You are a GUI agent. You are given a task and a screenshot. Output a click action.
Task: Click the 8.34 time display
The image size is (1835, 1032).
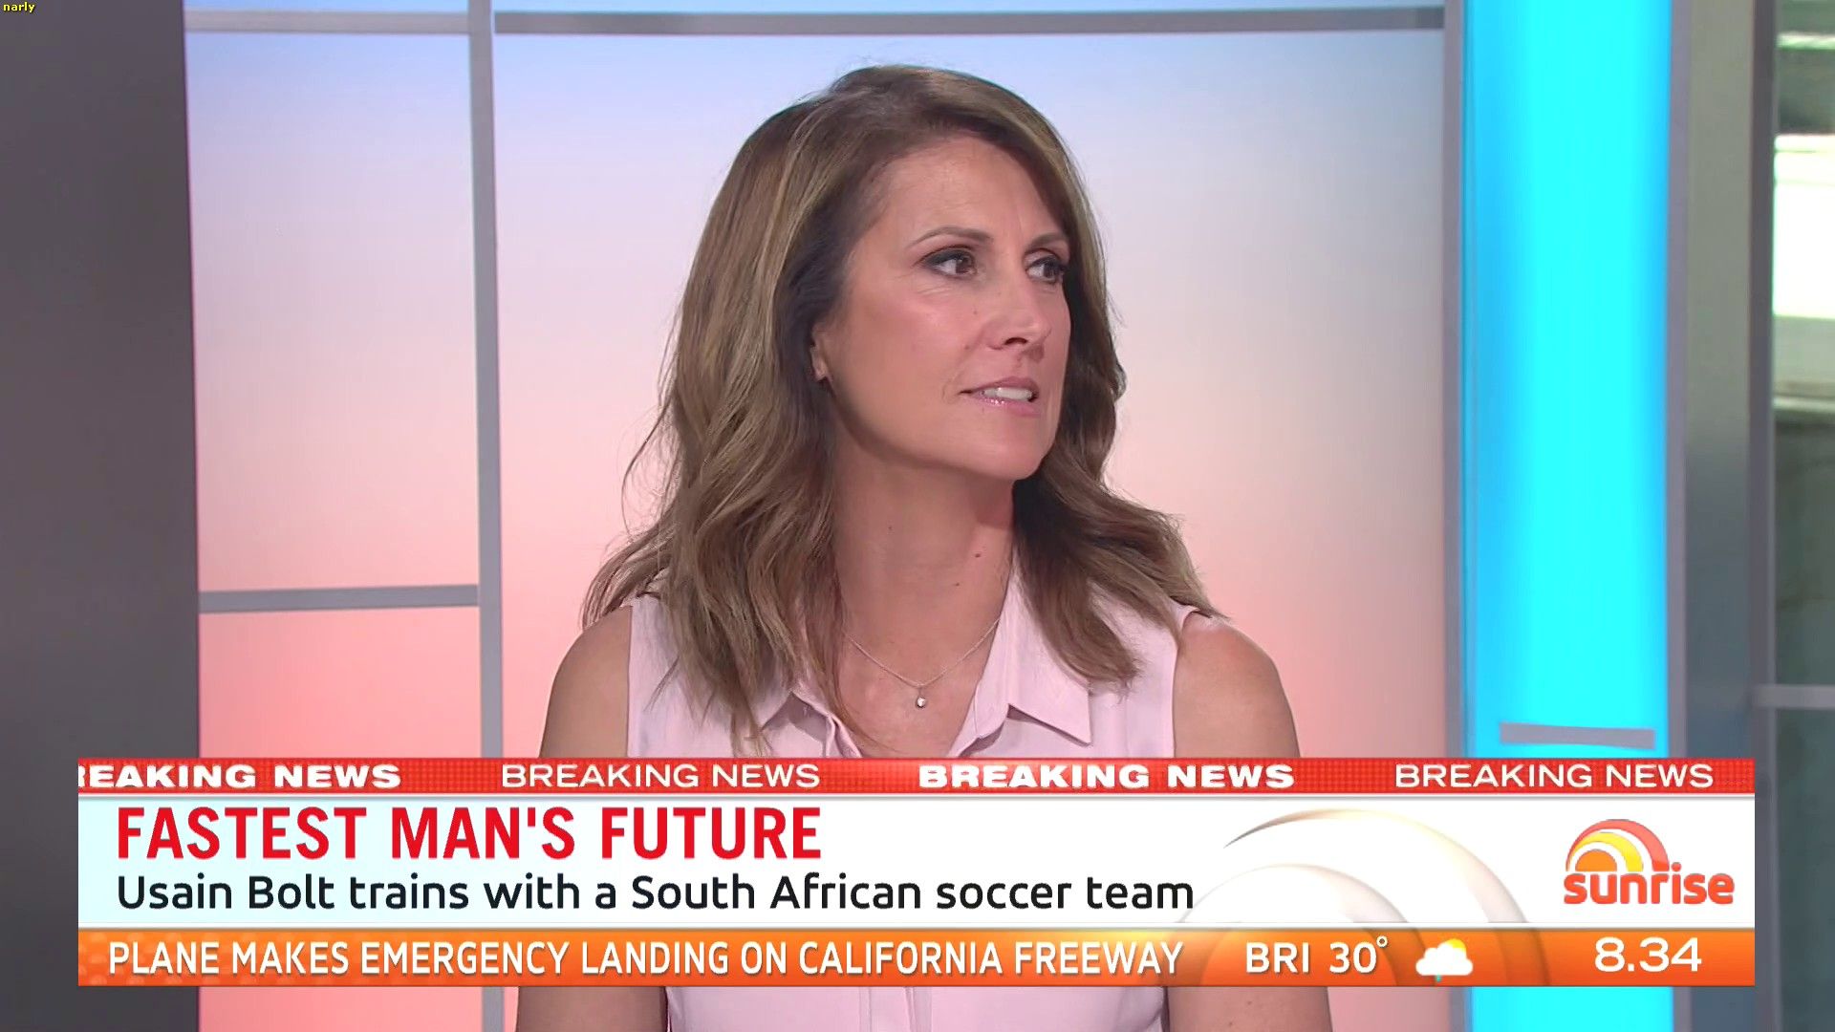point(1648,956)
